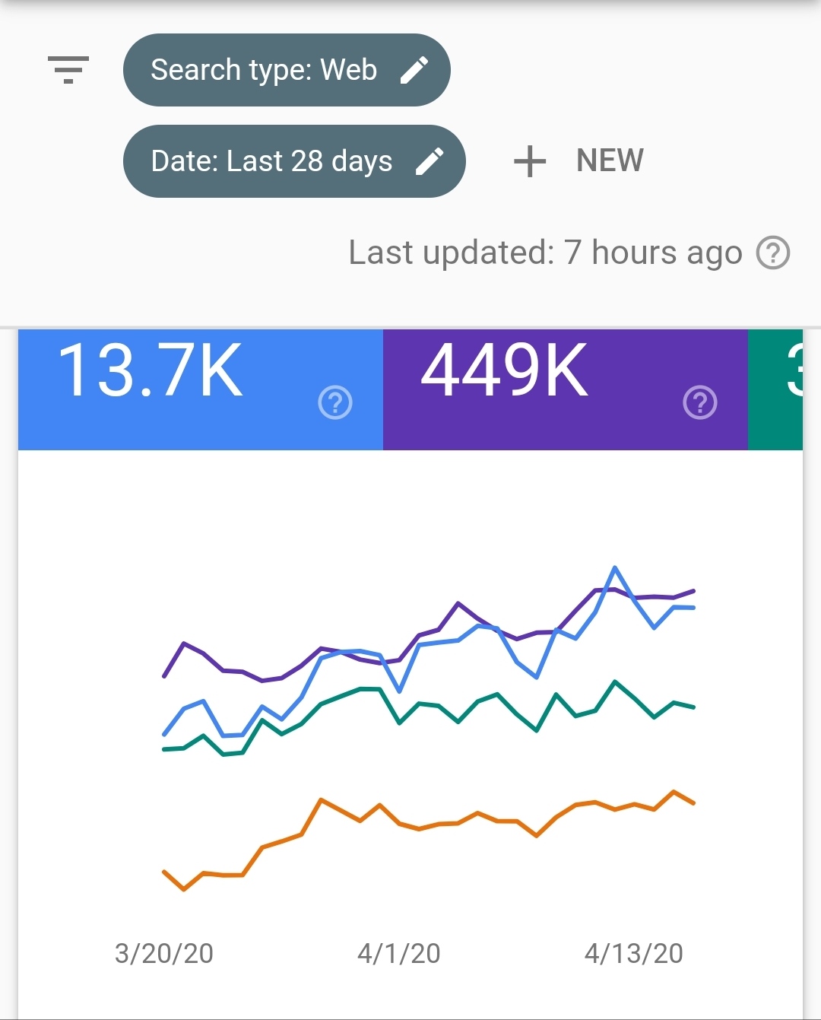Open the Search type: Web filter
Viewport: 821px width, 1020px height.
point(264,70)
